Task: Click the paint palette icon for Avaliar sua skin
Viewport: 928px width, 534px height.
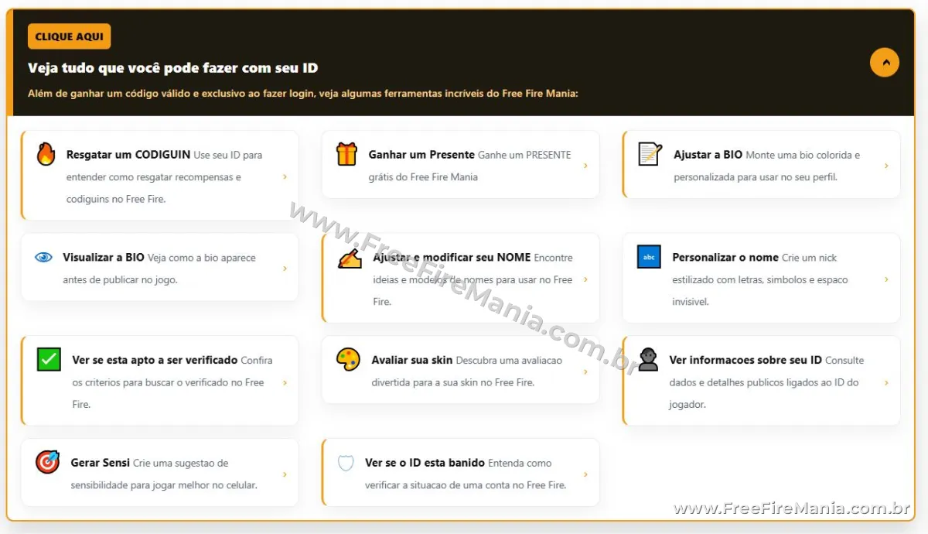Action: 348,360
